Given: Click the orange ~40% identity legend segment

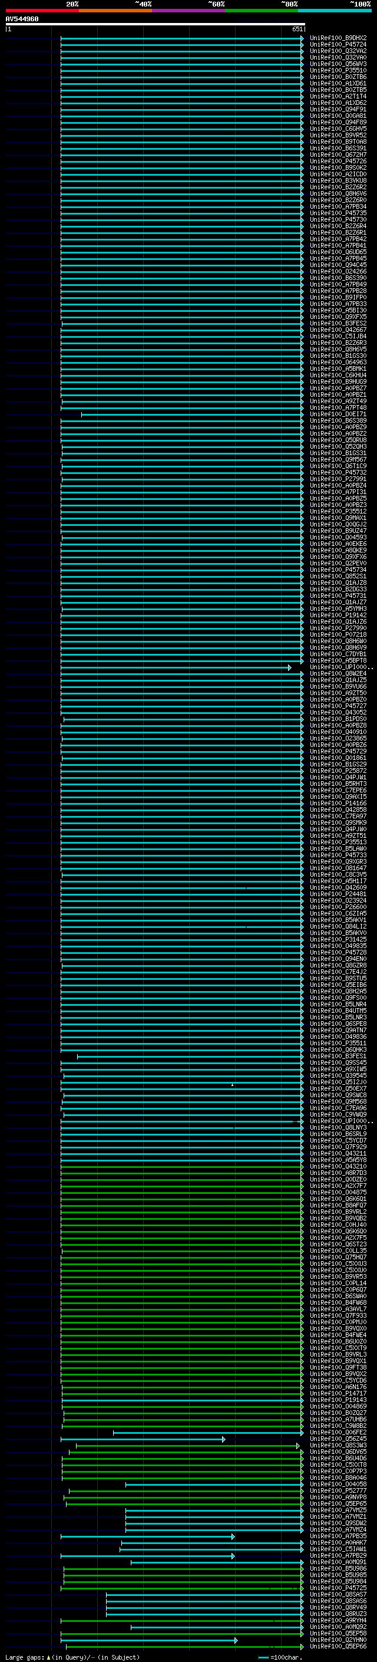Looking at the screenshot, I should [x=115, y=11].
